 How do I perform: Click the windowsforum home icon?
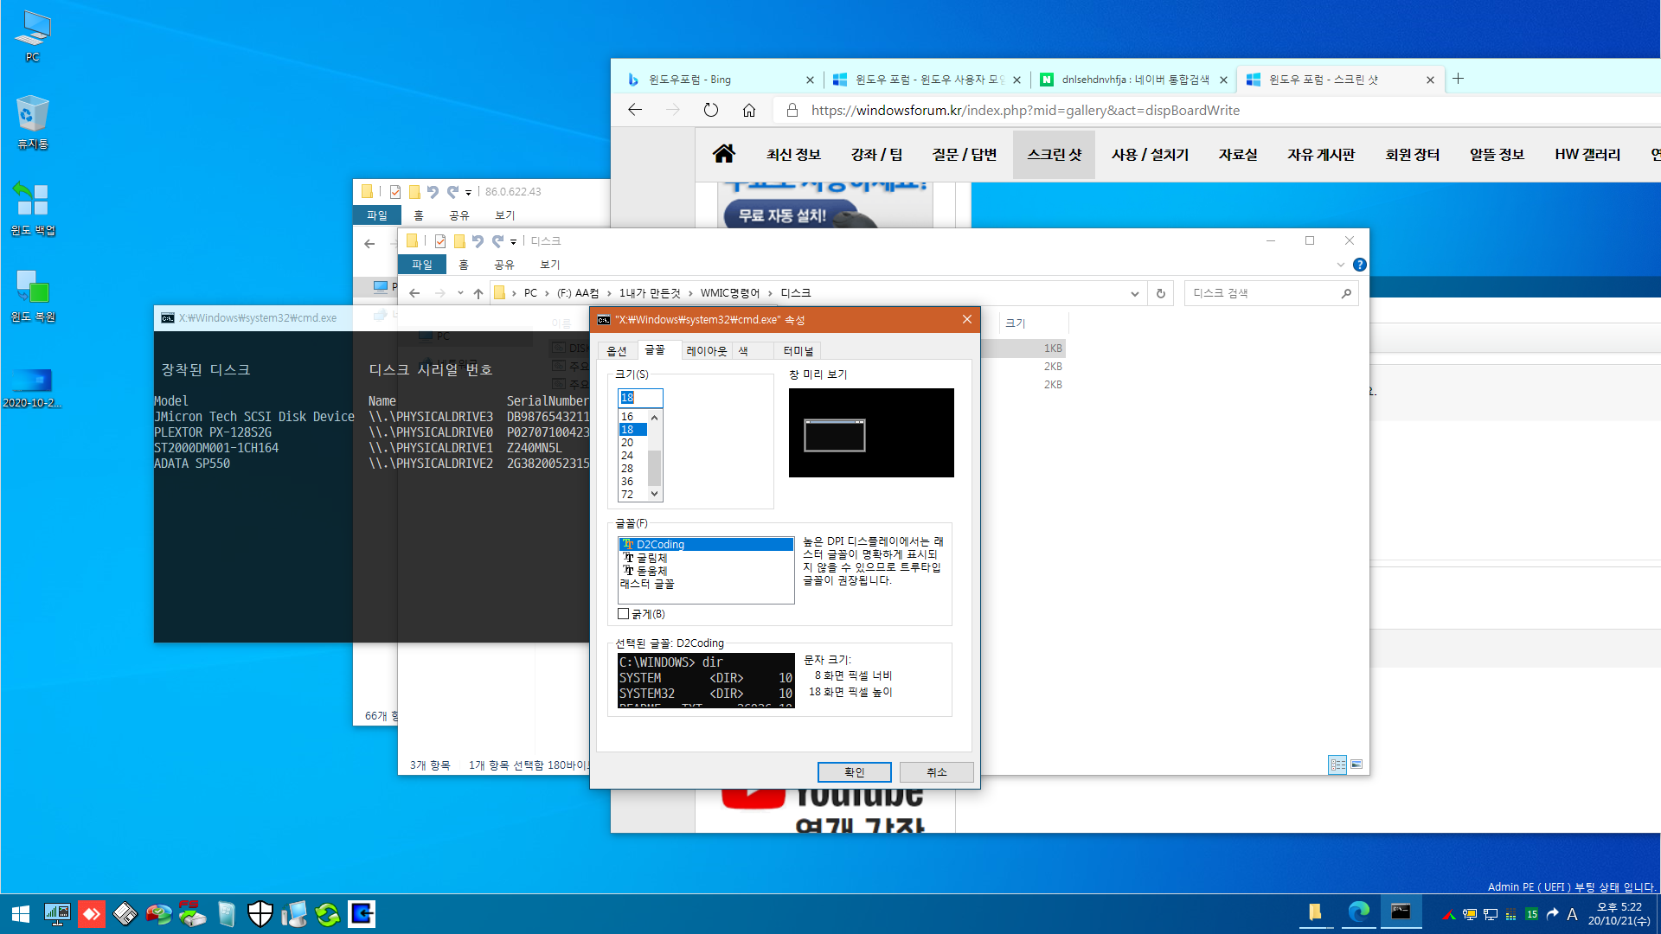[x=723, y=154]
